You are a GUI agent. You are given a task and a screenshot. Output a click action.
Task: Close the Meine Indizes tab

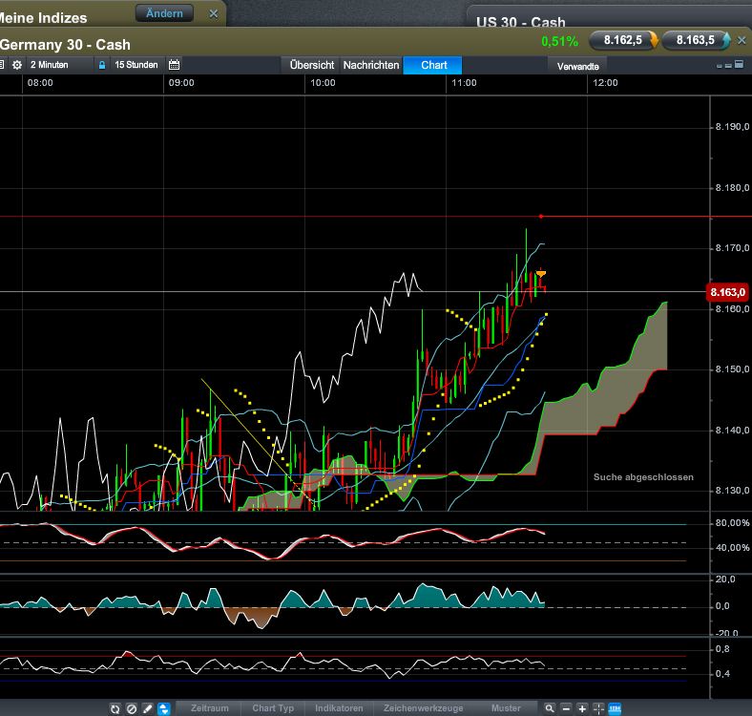pos(214,14)
